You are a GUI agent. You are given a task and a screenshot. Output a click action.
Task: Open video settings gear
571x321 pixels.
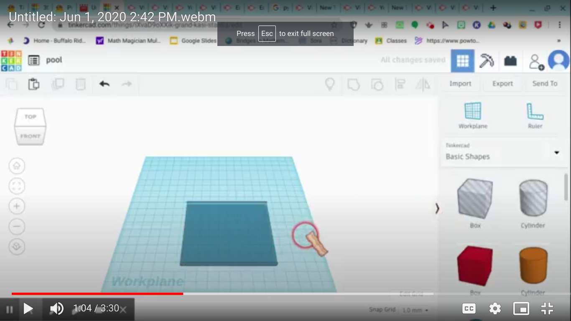tap(495, 309)
